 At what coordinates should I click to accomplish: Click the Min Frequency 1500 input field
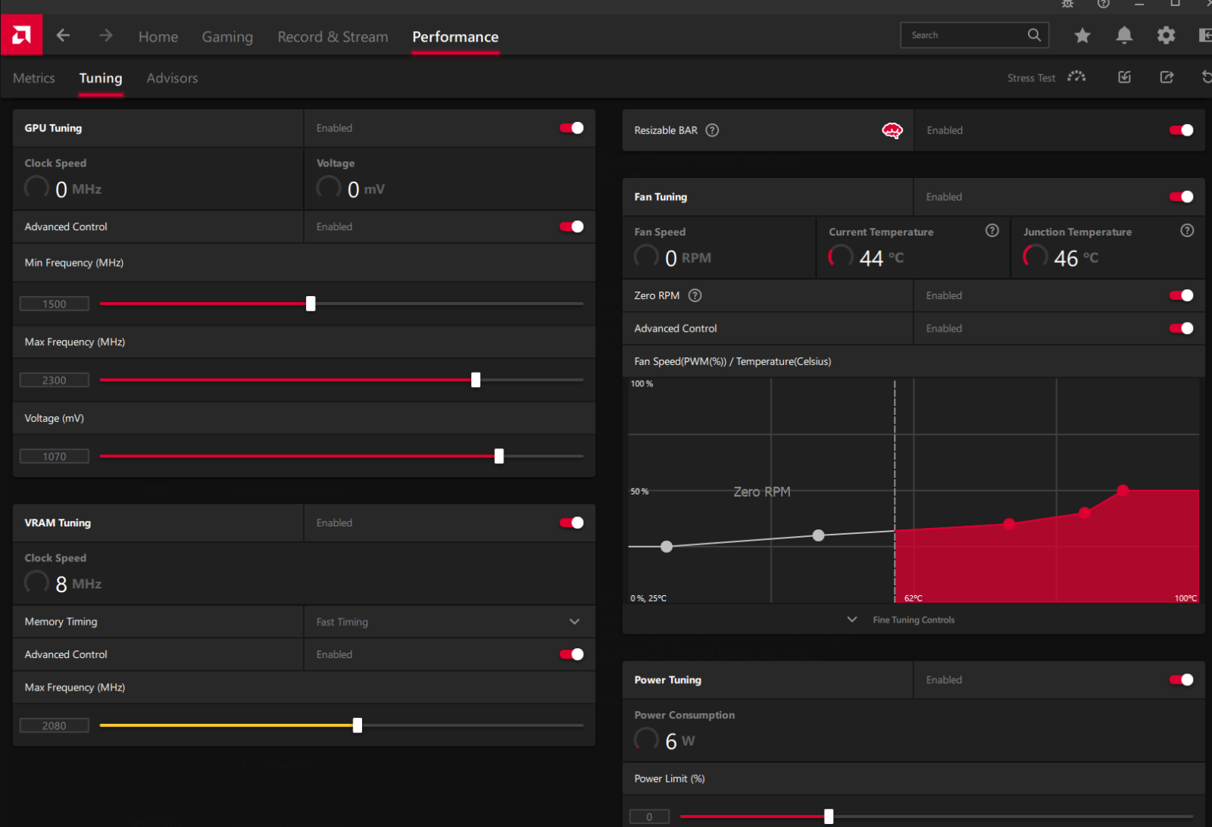tap(55, 304)
